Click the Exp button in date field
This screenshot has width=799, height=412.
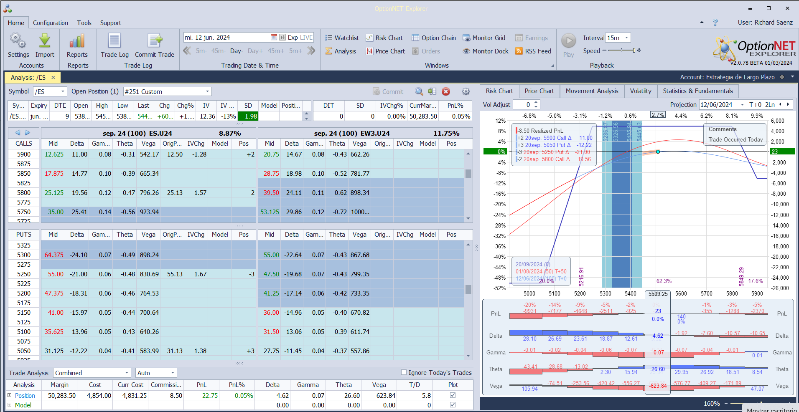(x=293, y=38)
